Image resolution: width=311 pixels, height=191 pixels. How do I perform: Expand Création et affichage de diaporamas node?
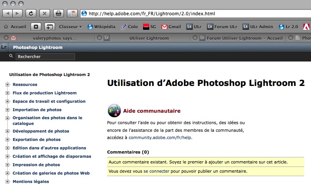pos(7,157)
